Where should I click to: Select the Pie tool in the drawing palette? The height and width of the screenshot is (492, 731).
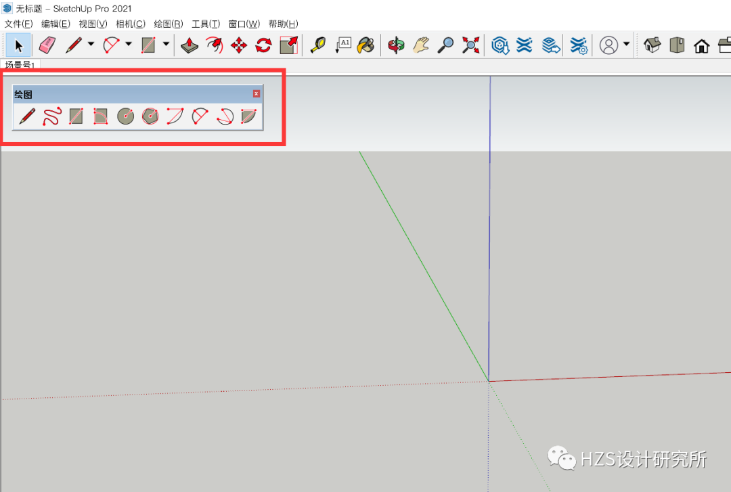(x=248, y=116)
